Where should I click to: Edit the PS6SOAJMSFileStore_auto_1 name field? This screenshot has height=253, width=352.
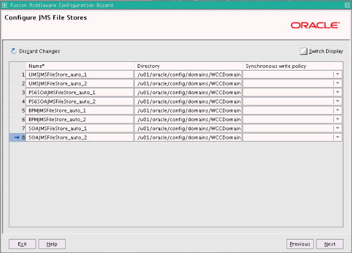(x=80, y=92)
